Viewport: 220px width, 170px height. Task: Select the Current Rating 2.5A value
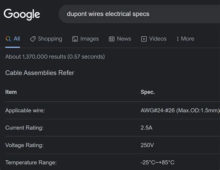[x=147, y=128]
